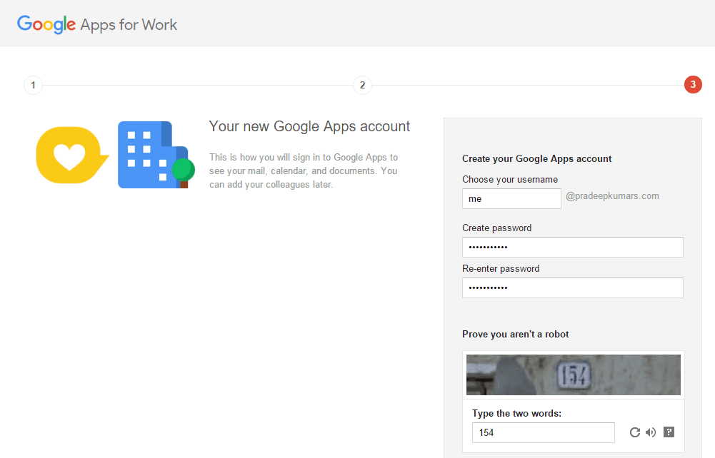The image size is (715, 458).
Task: Click the Google Apps for Work logo
Action: 97,24
